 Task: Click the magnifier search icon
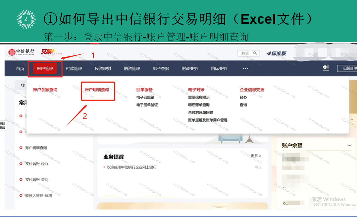click(x=255, y=53)
